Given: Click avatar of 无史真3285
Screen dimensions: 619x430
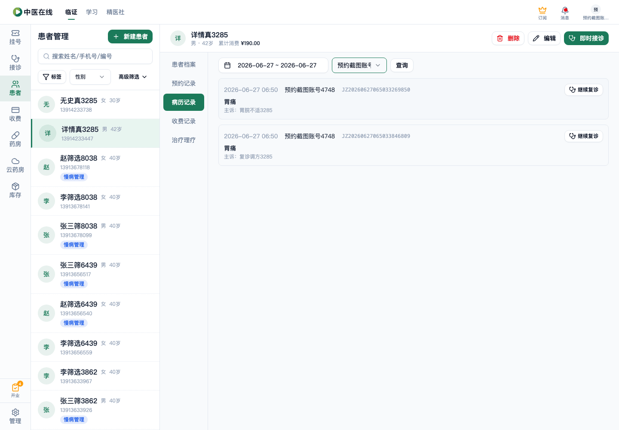Looking at the screenshot, I should (x=46, y=104).
